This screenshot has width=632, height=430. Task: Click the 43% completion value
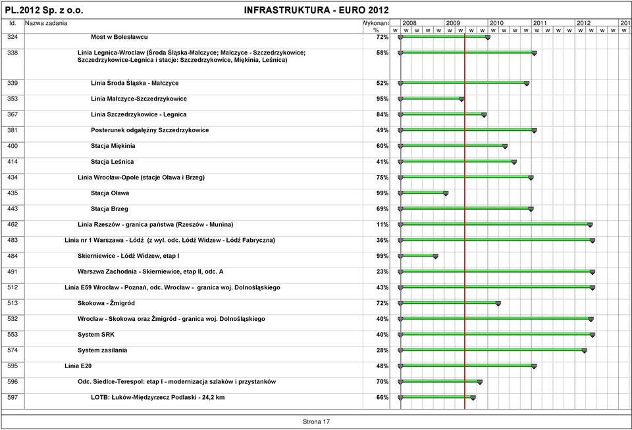[382, 287]
